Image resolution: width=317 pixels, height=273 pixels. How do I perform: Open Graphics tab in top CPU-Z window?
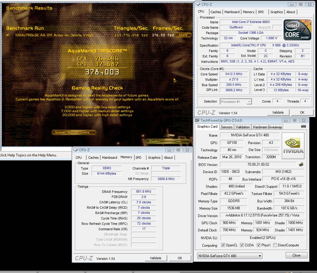tap(277, 12)
